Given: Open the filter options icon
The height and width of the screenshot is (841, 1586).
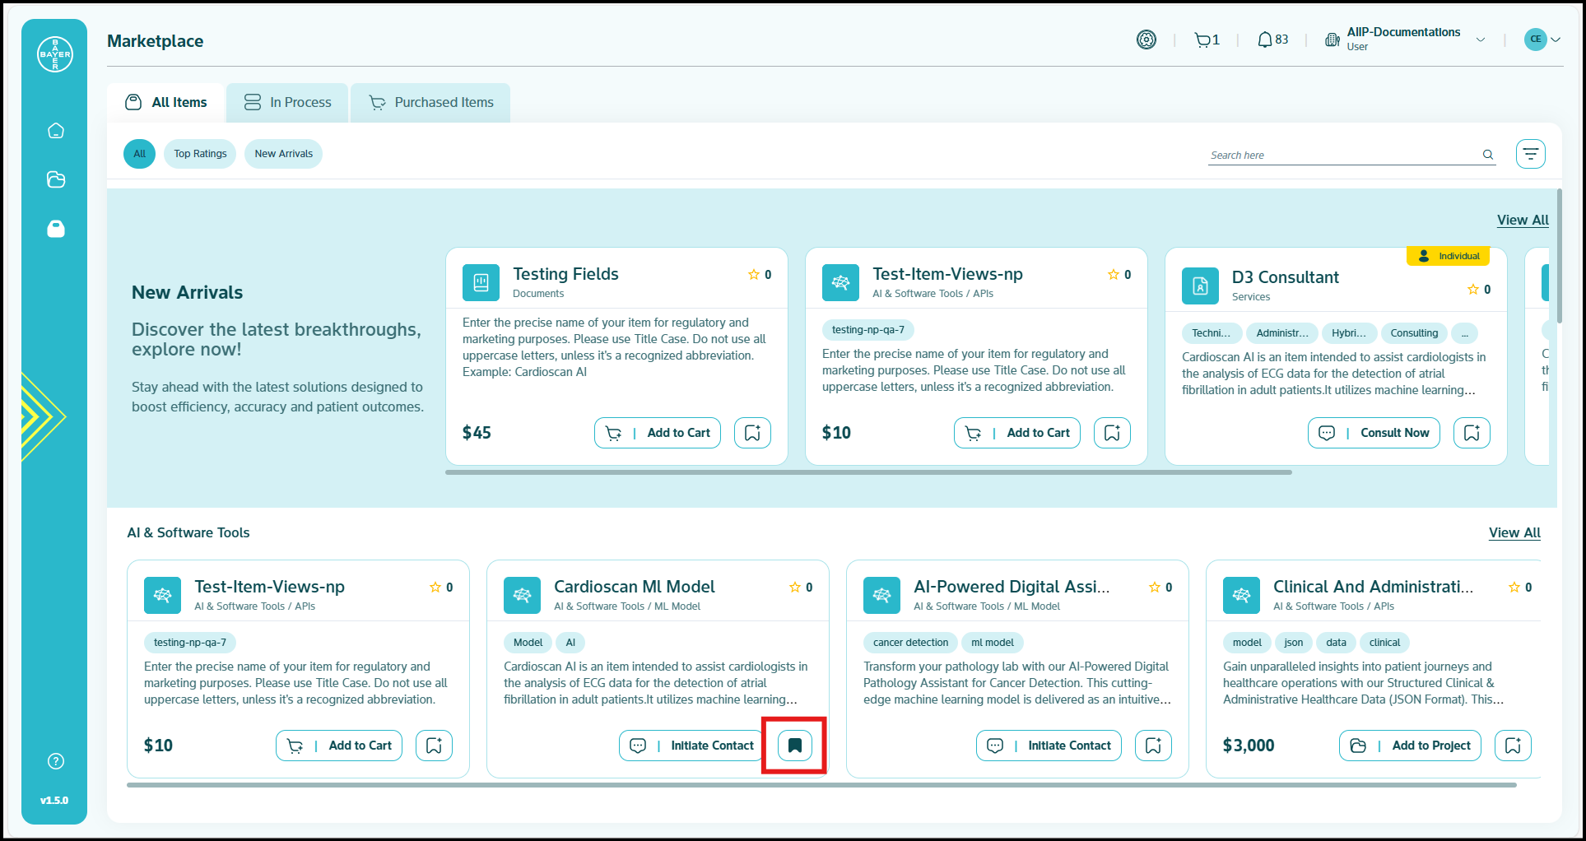Looking at the screenshot, I should (1530, 154).
